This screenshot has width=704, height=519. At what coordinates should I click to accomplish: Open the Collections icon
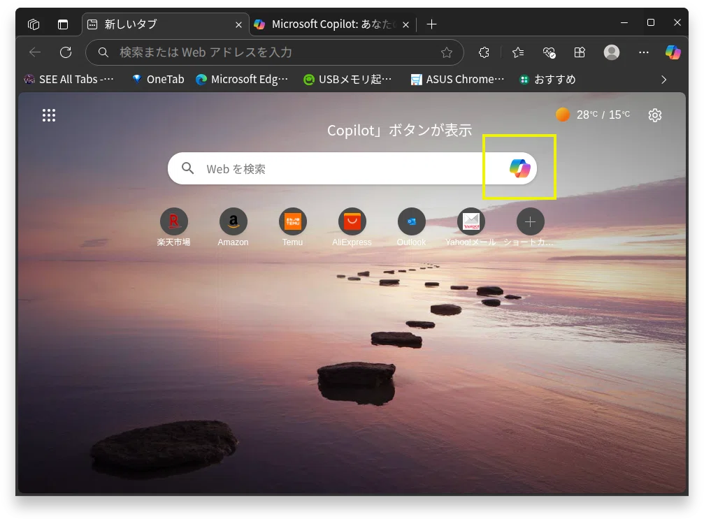click(x=580, y=52)
